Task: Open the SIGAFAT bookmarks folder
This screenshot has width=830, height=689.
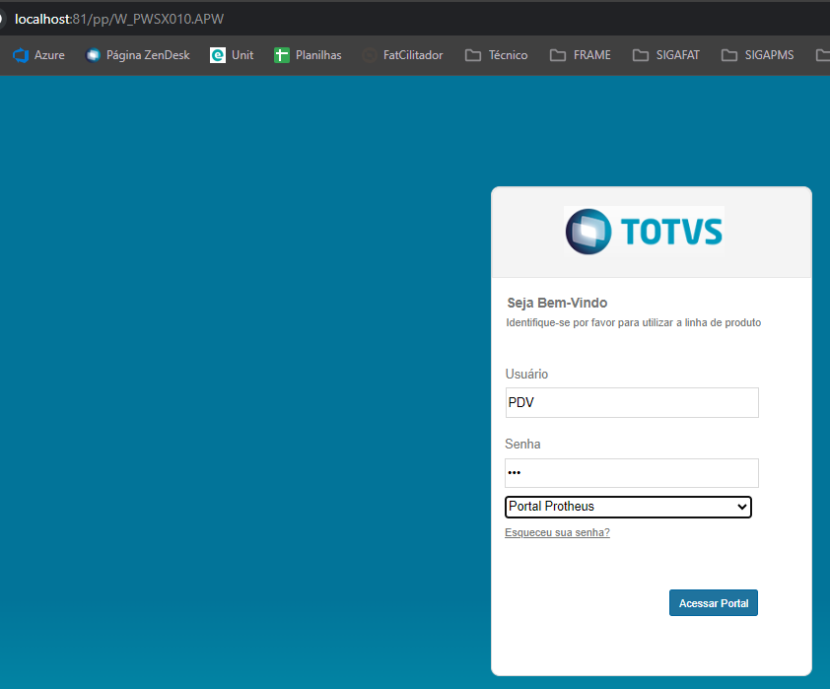Action: click(666, 55)
